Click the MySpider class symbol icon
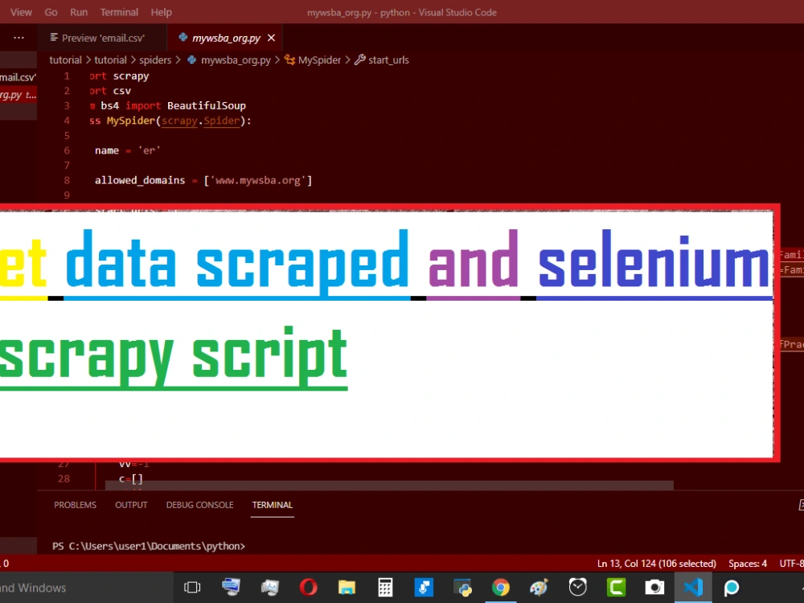 pos(289,60)
